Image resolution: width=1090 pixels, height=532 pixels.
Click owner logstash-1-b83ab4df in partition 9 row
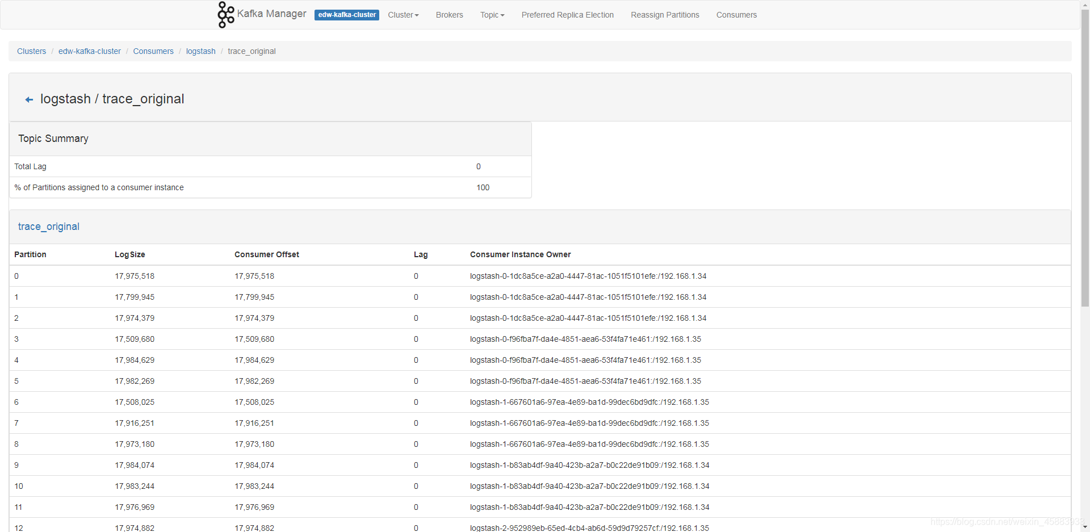pyautogui.click(x=590, y=465)
